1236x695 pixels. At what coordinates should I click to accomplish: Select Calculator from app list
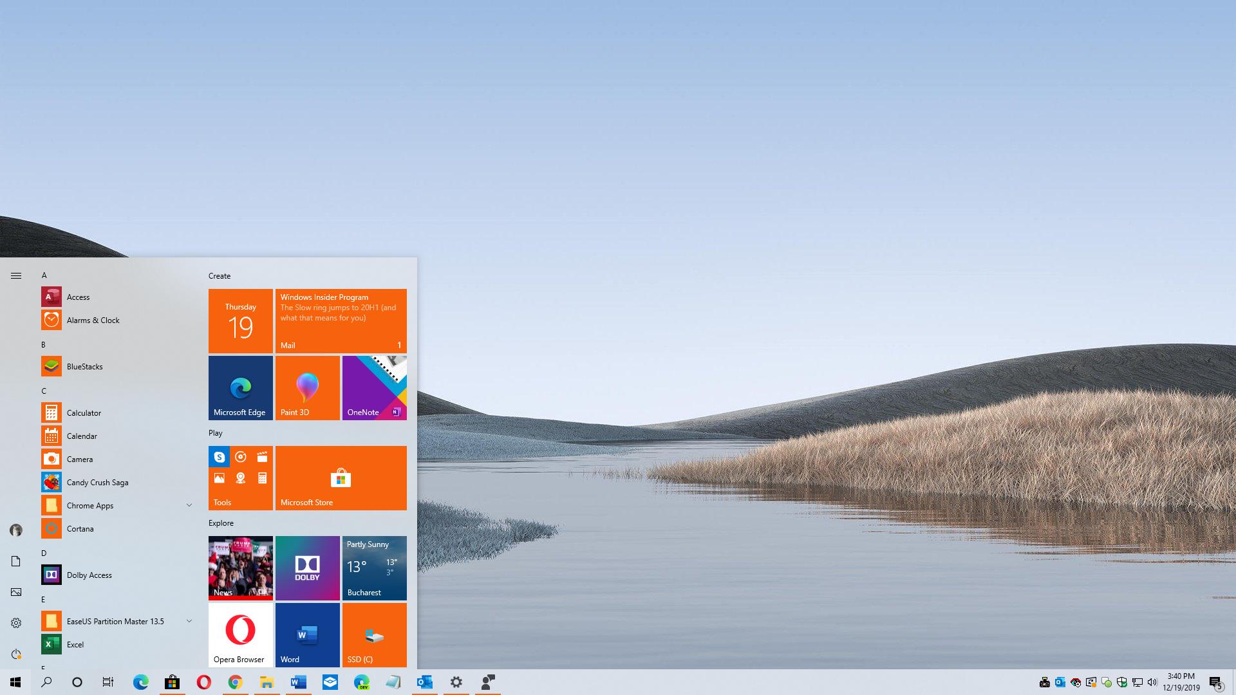pyautogui.click(x=83, y=412)
